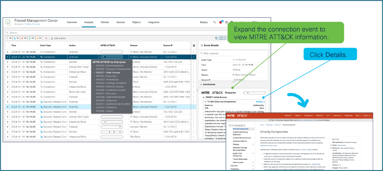The image size is (383, 171).
Task: Open the Details external link icon
Action: 264,101
